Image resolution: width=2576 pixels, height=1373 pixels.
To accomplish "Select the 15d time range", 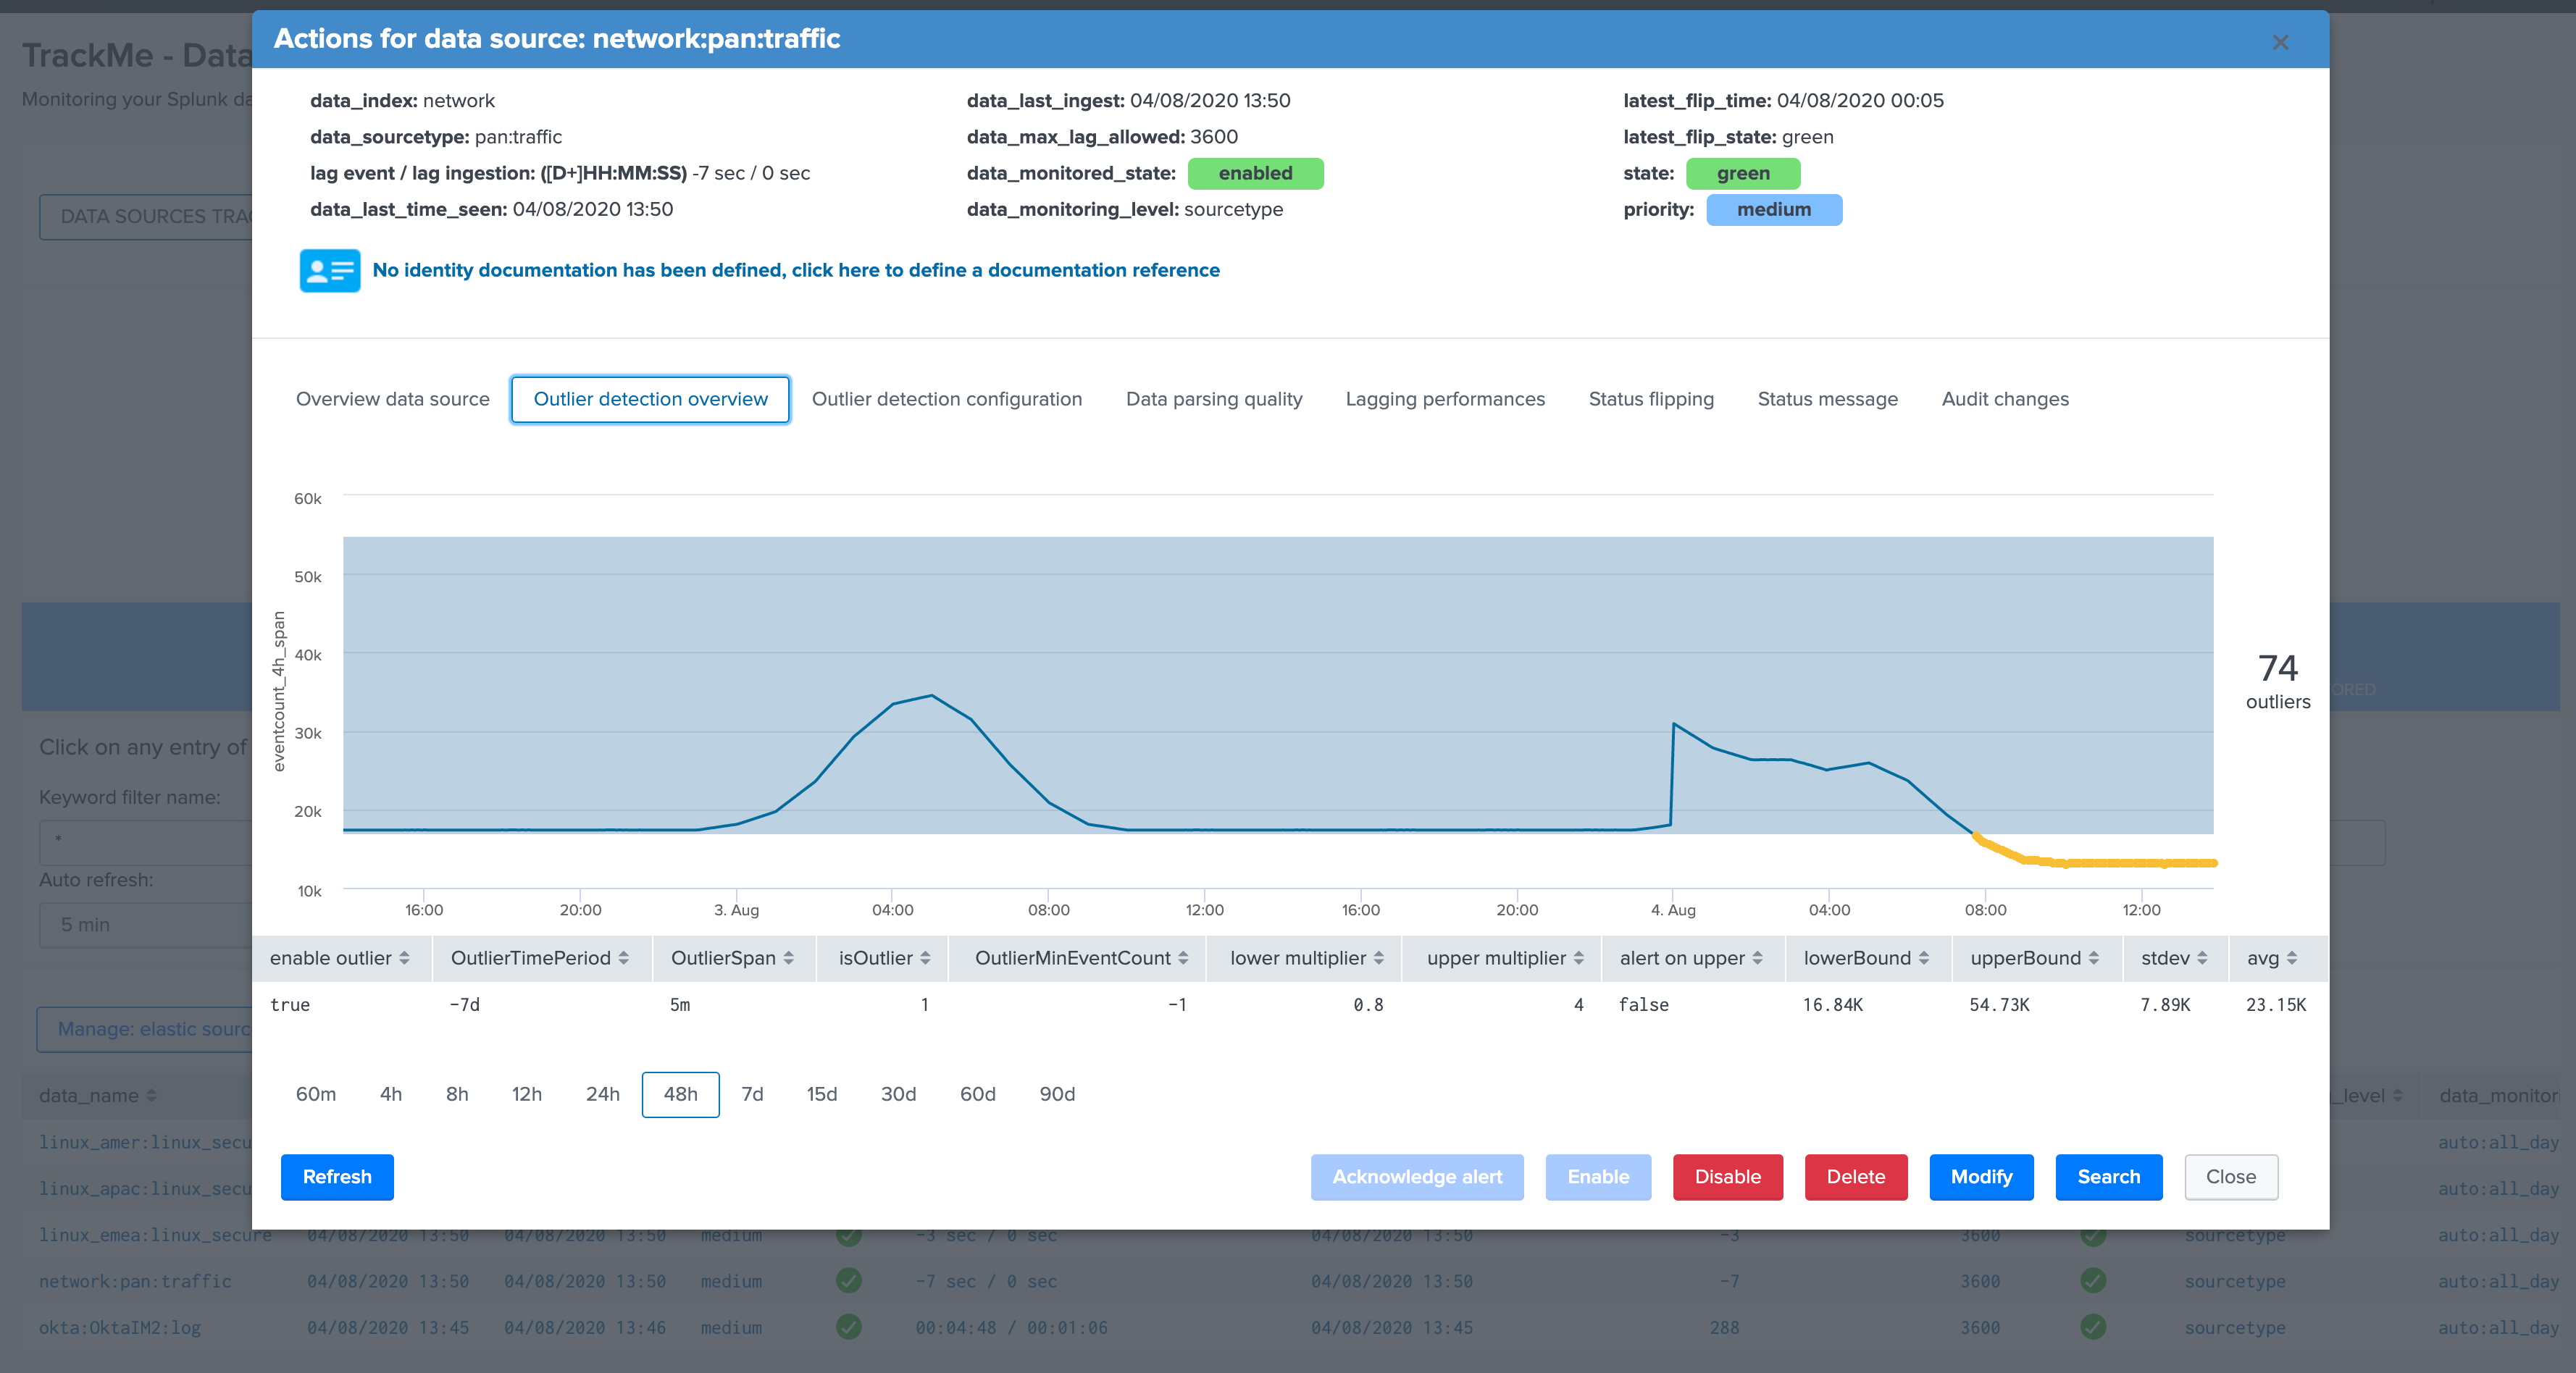I will coord(822,1094).
